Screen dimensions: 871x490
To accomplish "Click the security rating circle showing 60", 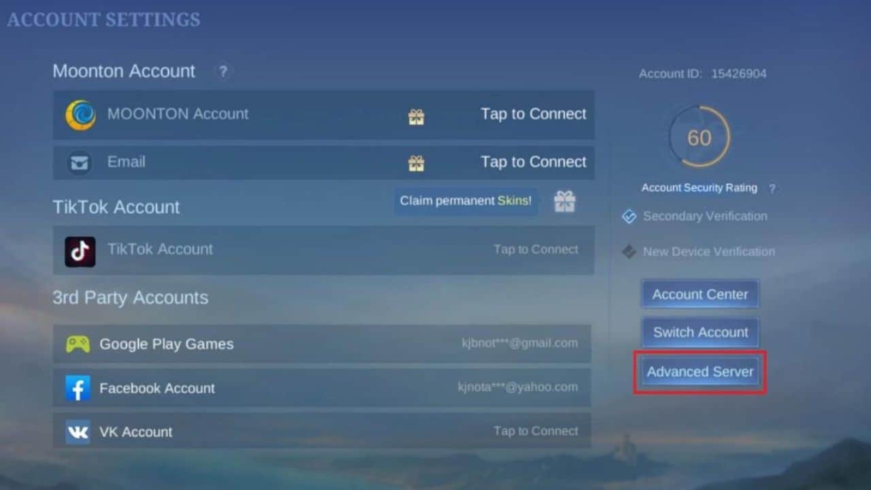I will [x=700, y=137].
